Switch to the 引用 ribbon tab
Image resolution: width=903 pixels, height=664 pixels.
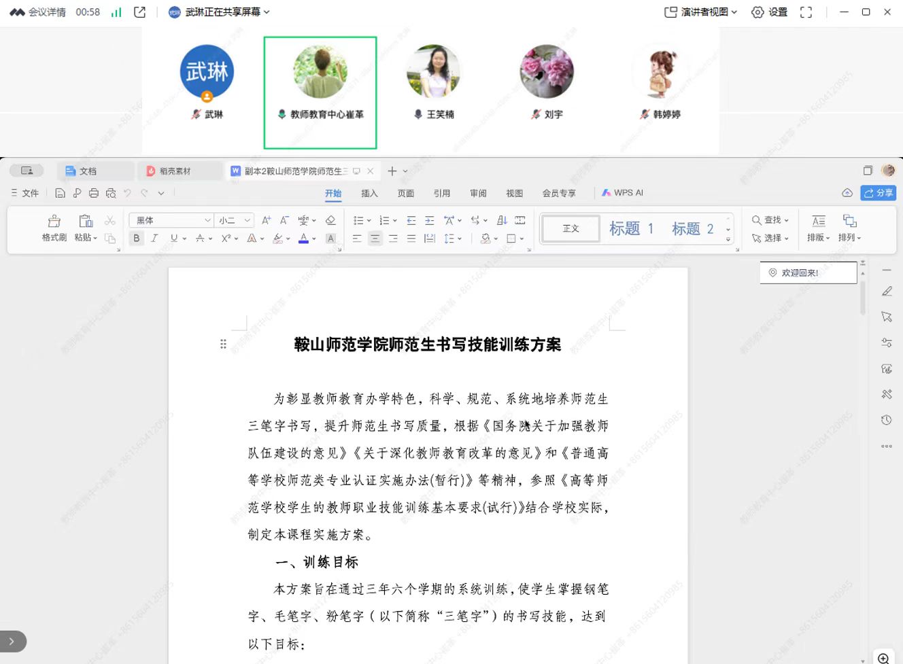pos(442,193)
